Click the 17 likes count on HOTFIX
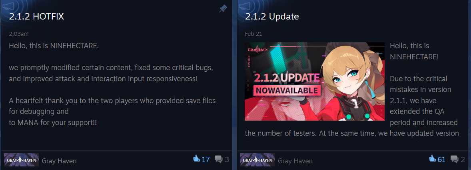Viewport: 471px width, 170px height. click(206, 160)
